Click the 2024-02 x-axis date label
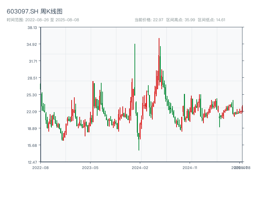269x202 pixels. click(140, 167)
